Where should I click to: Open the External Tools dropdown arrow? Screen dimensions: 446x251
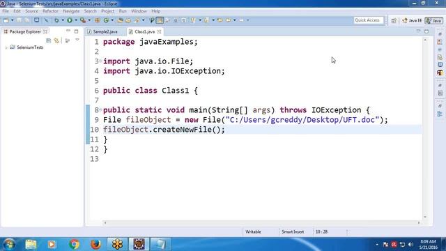click(89, 20)
